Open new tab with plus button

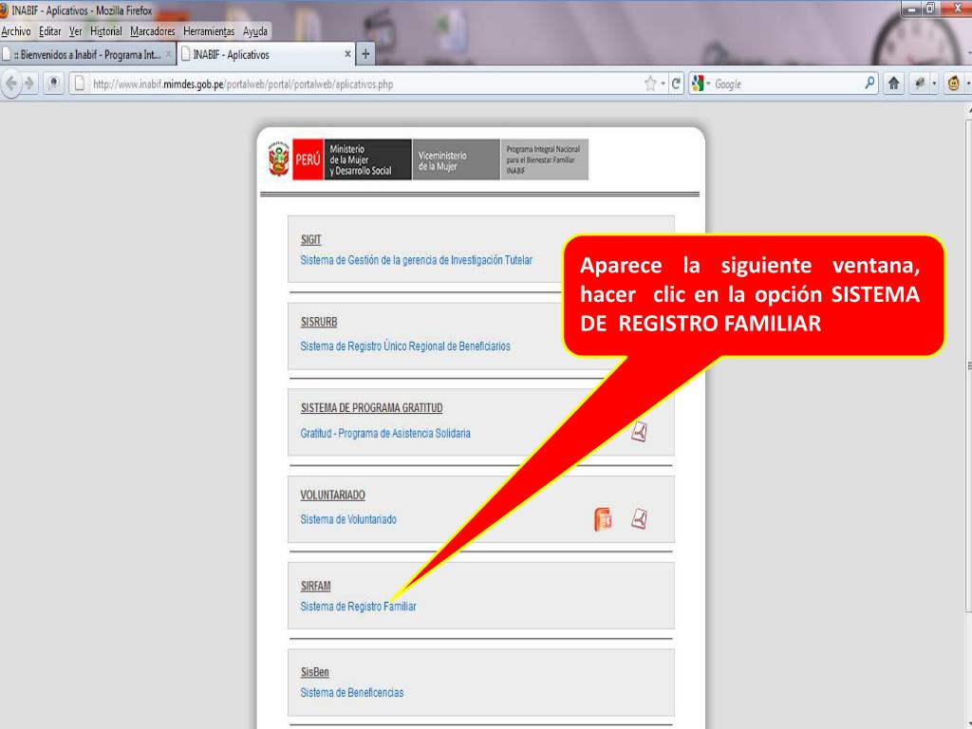365,54
